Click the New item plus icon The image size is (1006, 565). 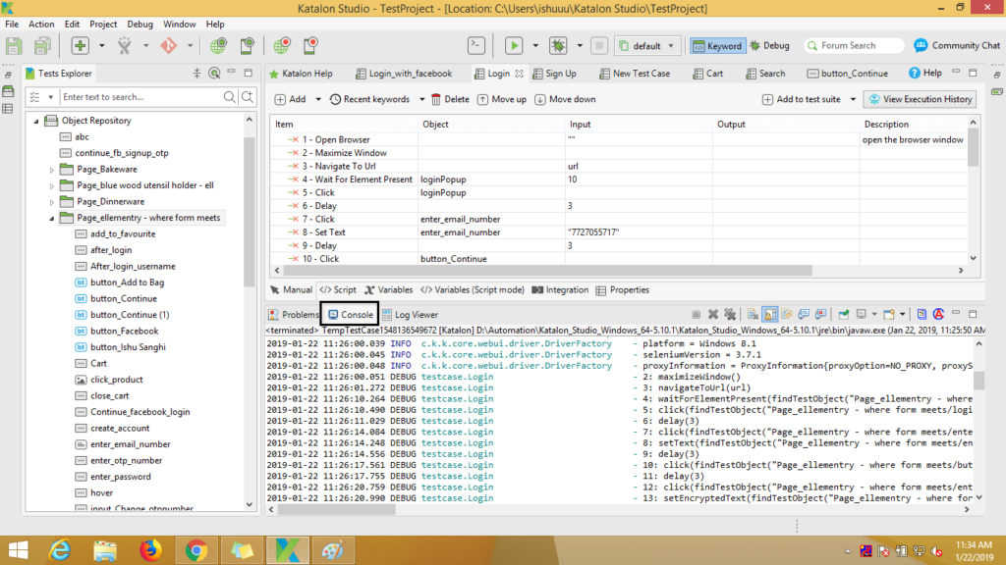[x=80, y=45]
